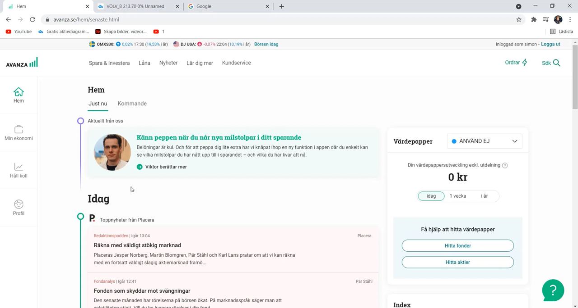Screen dimensions: 578x308
Task: Open the Lär dig mer menu
Action: coord(200,63)
